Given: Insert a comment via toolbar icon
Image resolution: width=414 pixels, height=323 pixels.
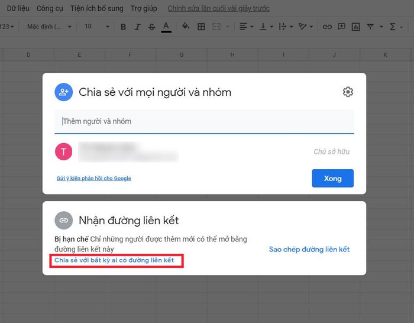Looking at the screenshot, I should click(342, 27).
